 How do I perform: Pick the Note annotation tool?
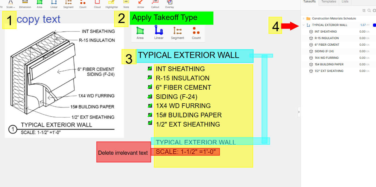tap(126, 4)
